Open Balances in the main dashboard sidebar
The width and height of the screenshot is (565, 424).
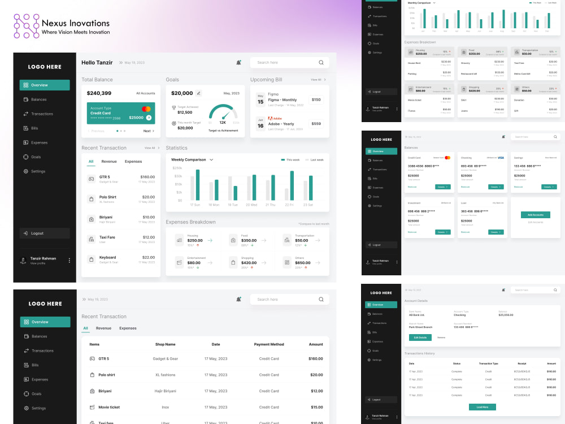(x=35, y=99)
